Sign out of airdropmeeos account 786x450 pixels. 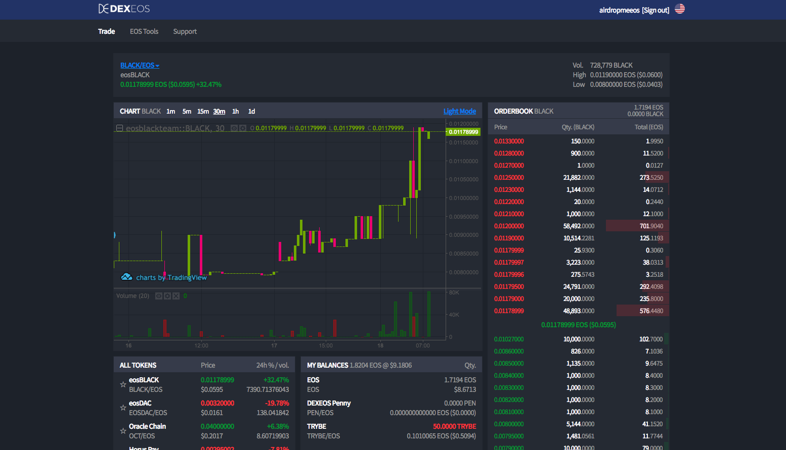656,10
